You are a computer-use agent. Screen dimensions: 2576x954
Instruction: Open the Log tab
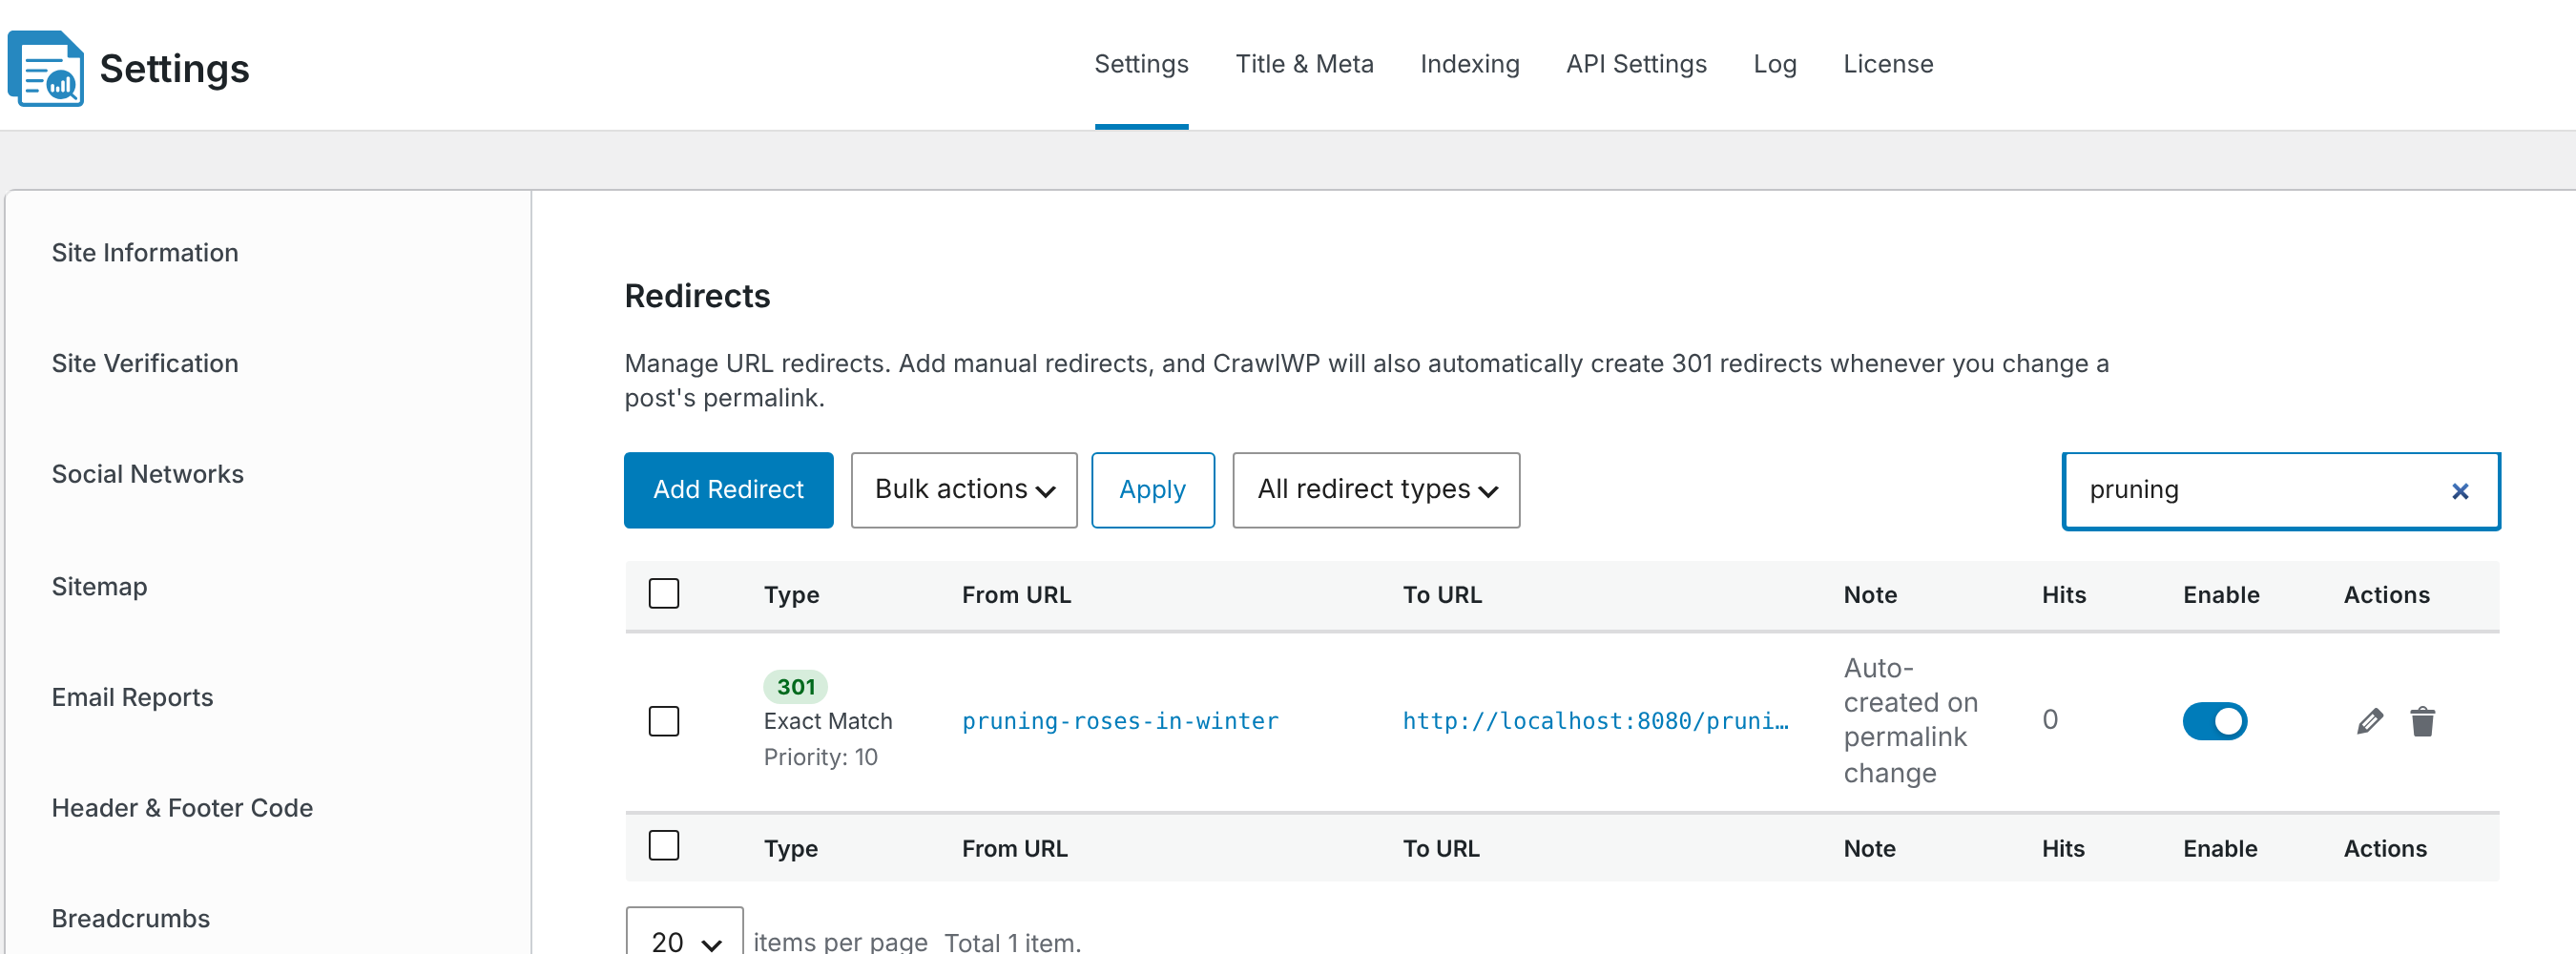[x=1775, y=64]
